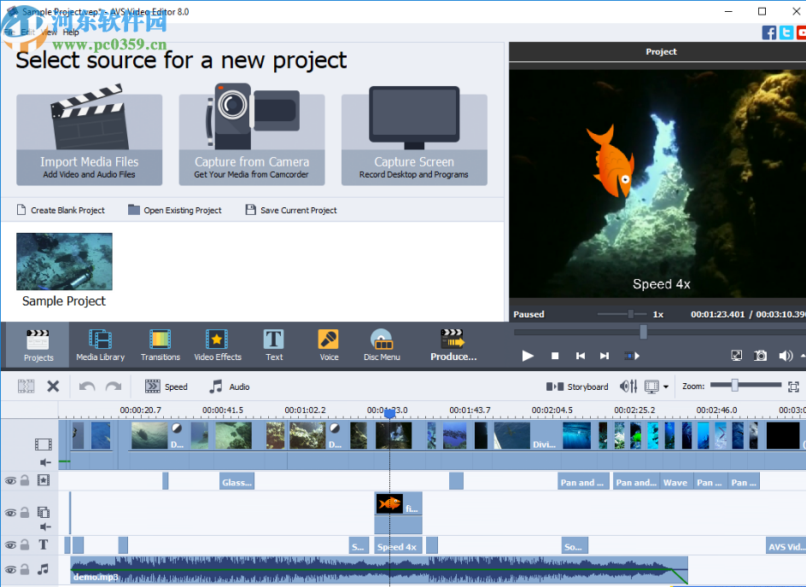Screen dimensions: 806x587
Task: Open the Media Library panel
Action: tap(100, 345)
